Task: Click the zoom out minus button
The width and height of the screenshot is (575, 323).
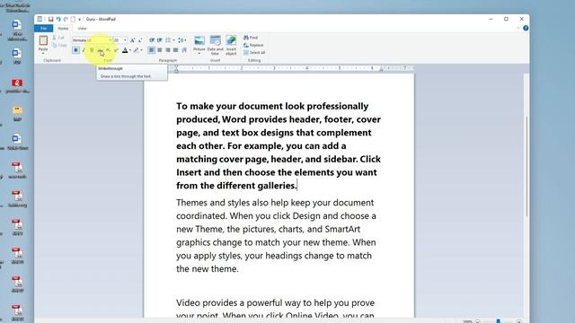Action: tap(477, 321)
